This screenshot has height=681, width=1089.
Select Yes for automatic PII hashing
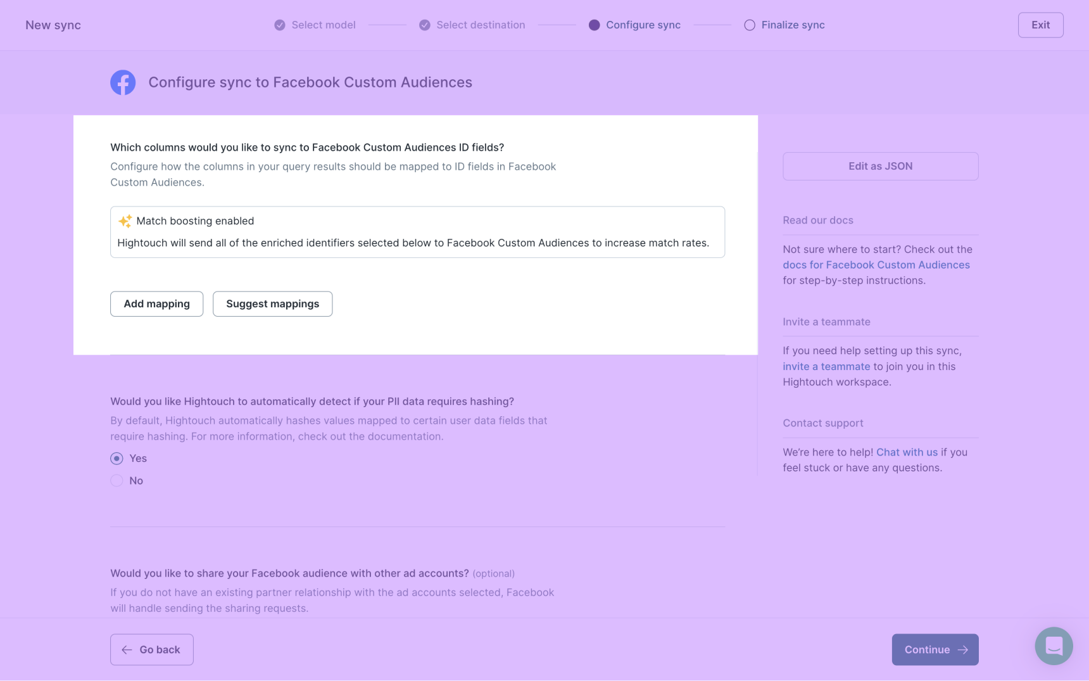coord(116,459)
